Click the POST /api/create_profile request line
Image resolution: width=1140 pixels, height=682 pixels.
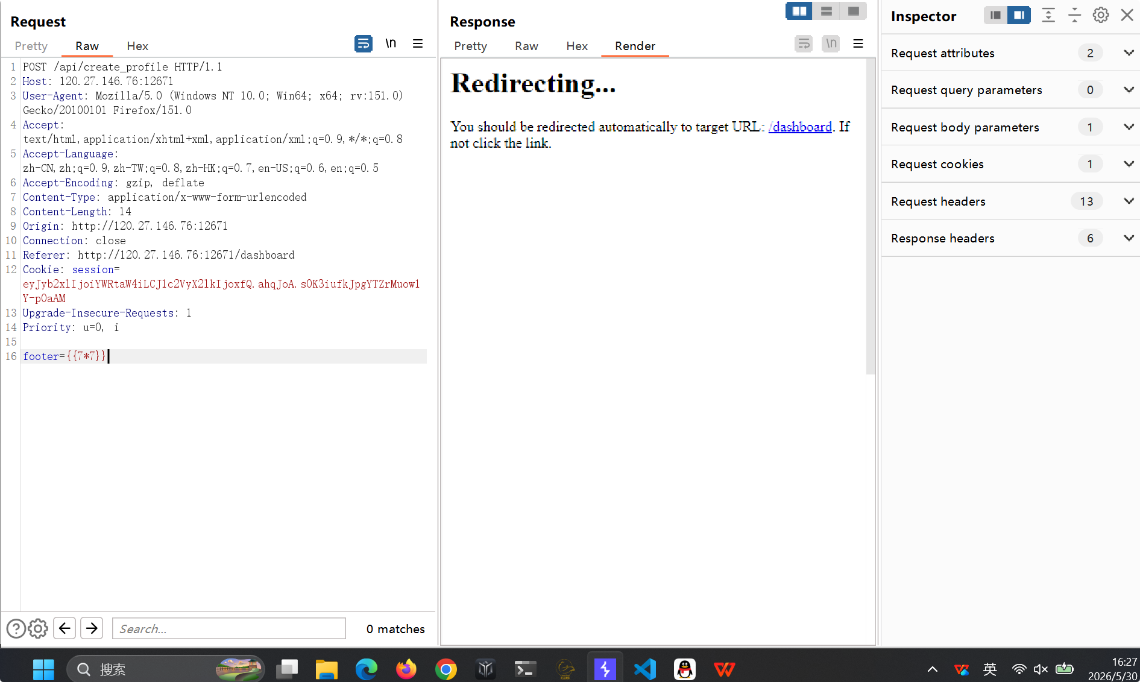pos(122,67)
